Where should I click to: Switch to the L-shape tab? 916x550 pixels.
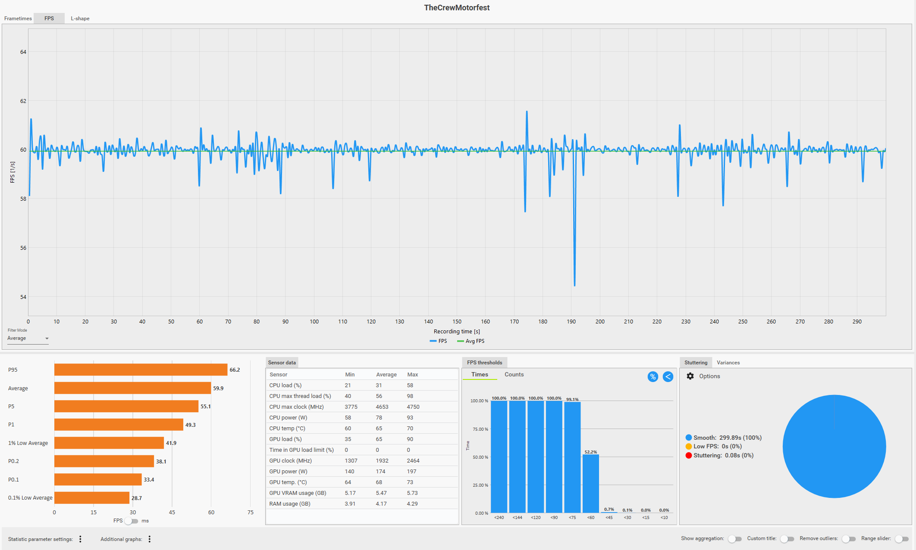tap(80, 19)
